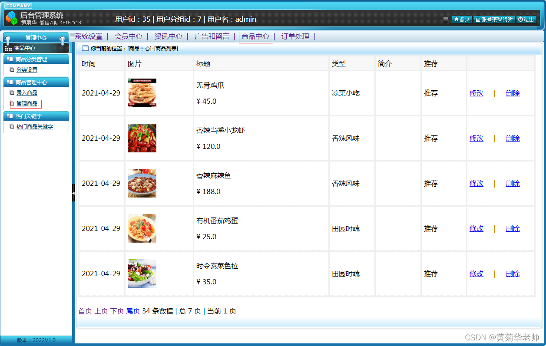
Task: Click the grid icon beside 商品中心 header
Action: tap(8, 48)
